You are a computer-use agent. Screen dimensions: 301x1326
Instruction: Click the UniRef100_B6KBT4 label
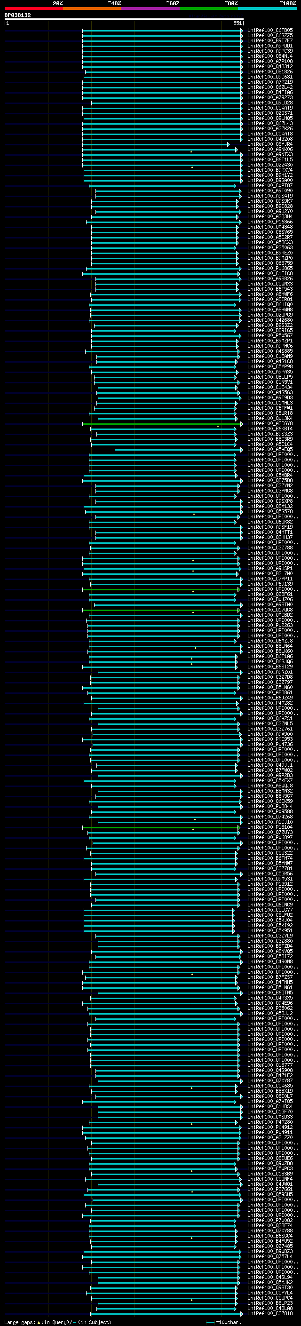tap(269, 429)
